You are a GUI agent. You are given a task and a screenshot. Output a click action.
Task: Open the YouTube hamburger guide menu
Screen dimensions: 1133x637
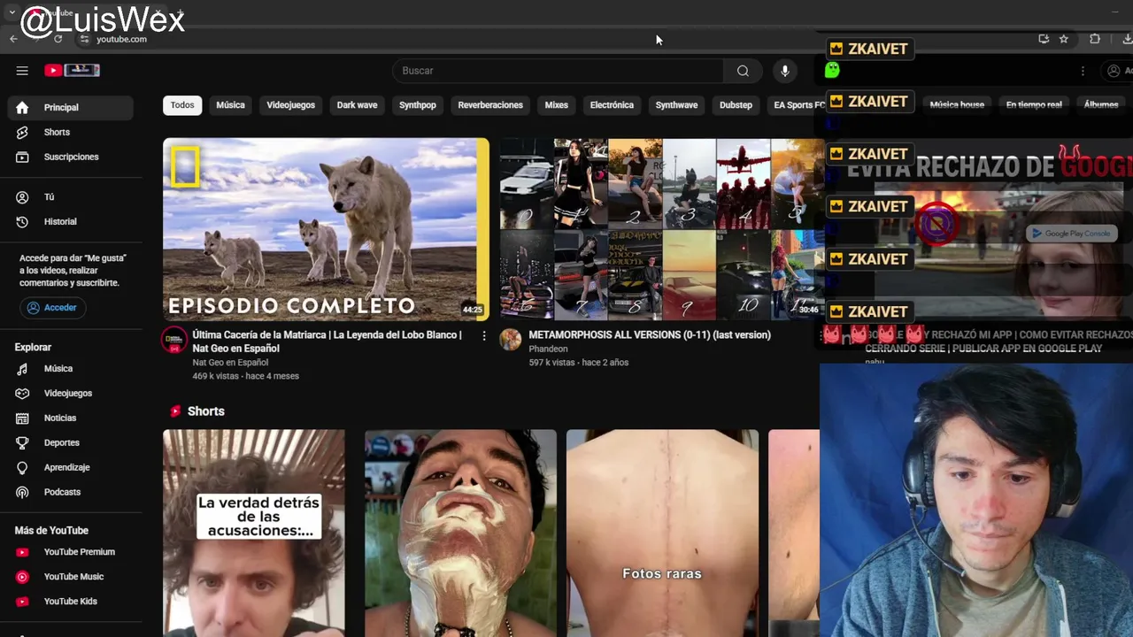[x=22, y=71]
